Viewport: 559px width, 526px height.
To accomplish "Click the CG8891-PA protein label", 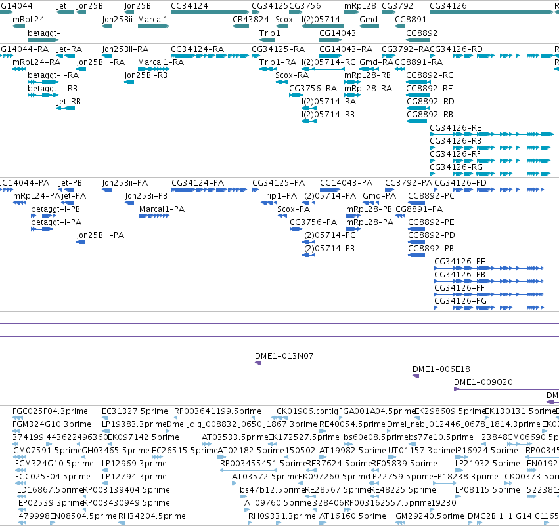I will 419,209.
